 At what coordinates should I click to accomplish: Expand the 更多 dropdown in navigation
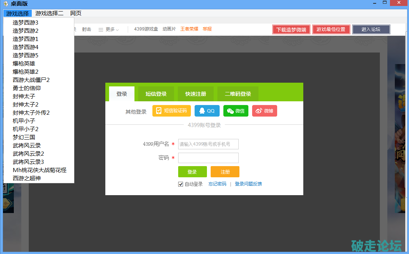pos(109,29)
